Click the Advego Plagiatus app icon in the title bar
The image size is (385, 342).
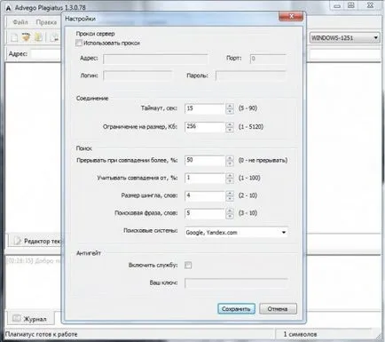(x=9, y=8)
